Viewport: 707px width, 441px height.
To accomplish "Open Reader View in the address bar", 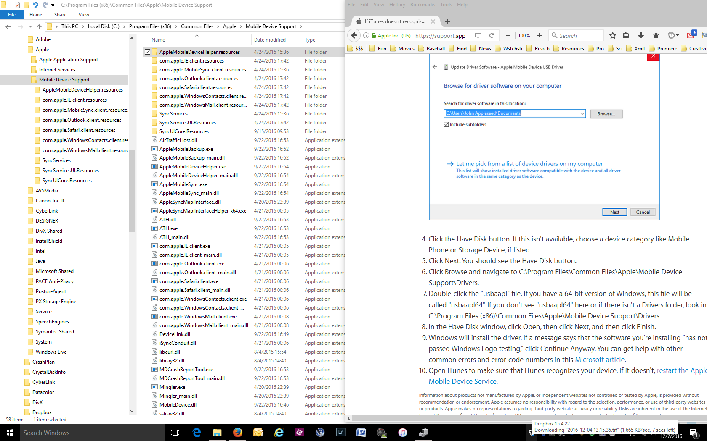I will (x=478, y=35).
